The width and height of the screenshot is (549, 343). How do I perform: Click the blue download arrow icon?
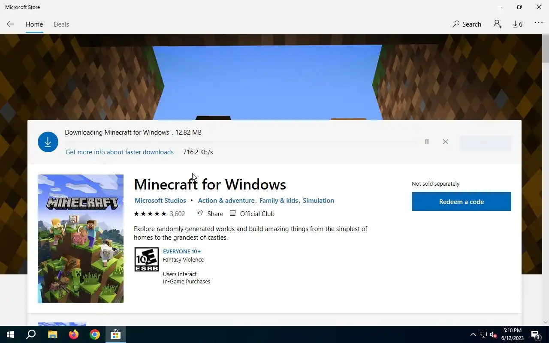tap(48, 142)
